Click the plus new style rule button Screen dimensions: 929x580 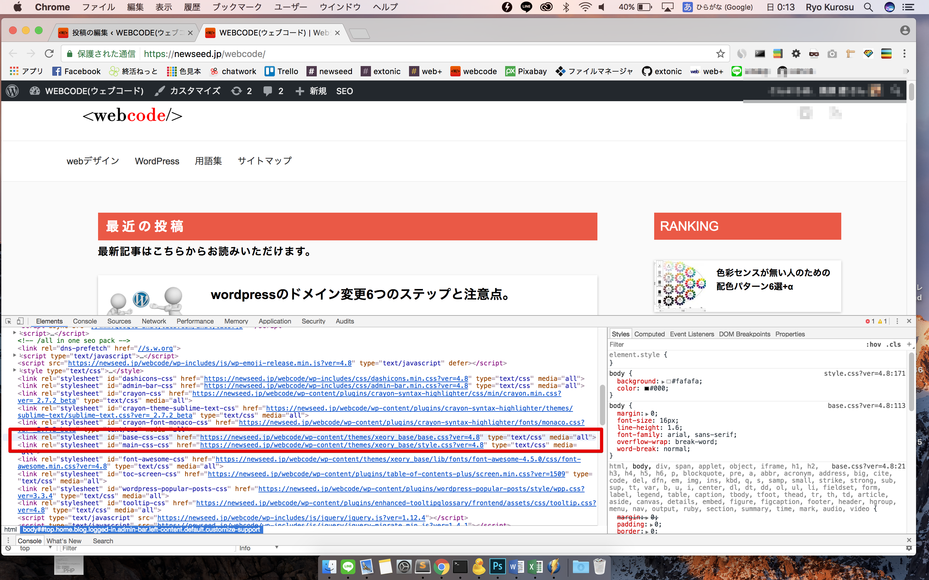point(909,344)
